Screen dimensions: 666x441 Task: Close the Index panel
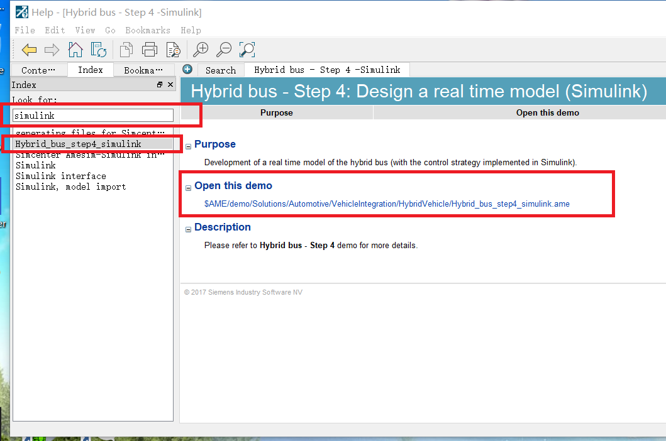170,84
